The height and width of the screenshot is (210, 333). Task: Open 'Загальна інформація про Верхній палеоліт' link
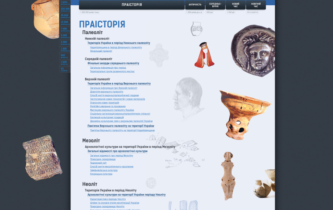[114, 88]
